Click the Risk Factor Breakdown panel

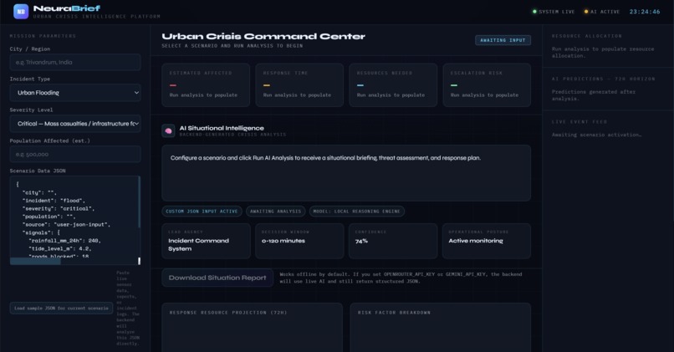(440, 328)
